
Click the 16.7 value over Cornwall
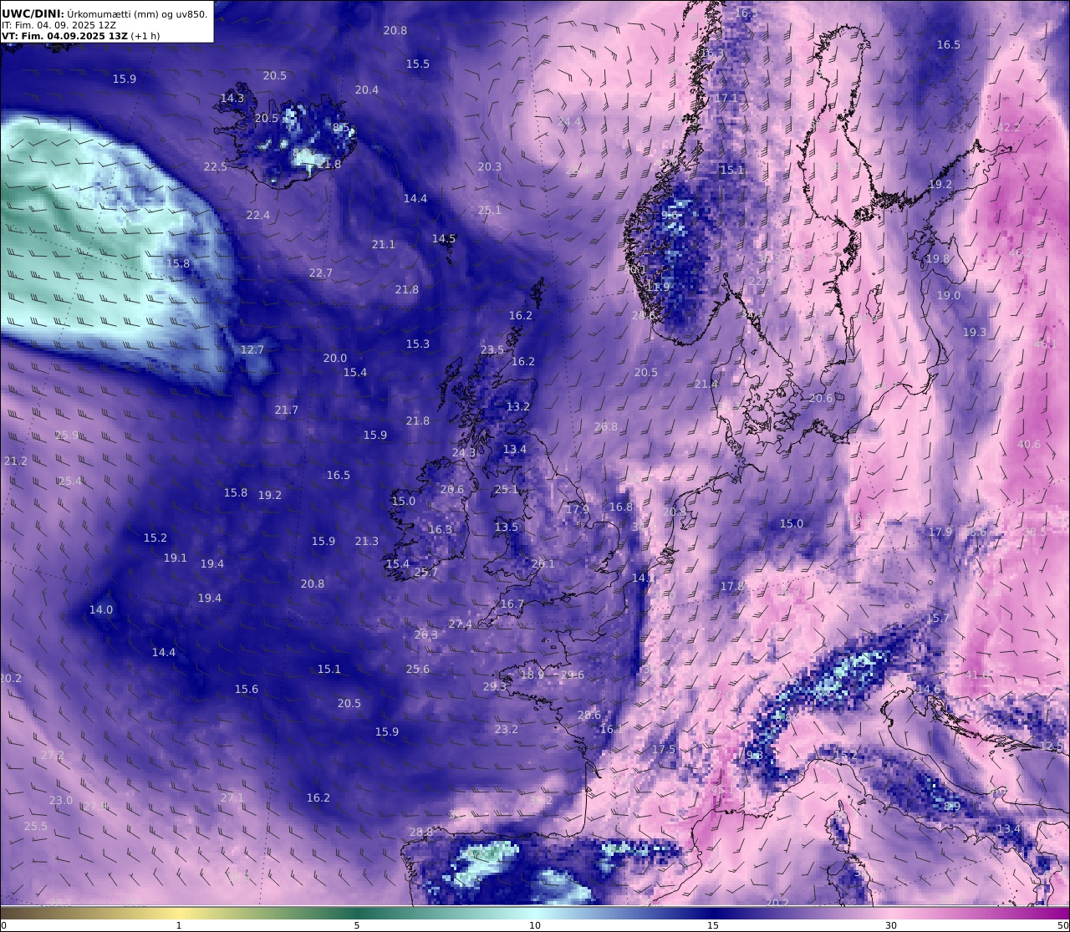pyautogui.click(x=512, y=604)
